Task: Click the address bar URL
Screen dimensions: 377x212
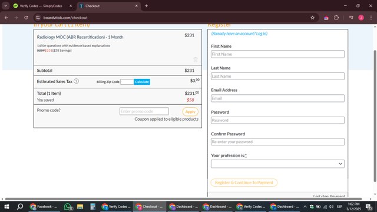Action: pyautogui.click(x=65, y=18)
